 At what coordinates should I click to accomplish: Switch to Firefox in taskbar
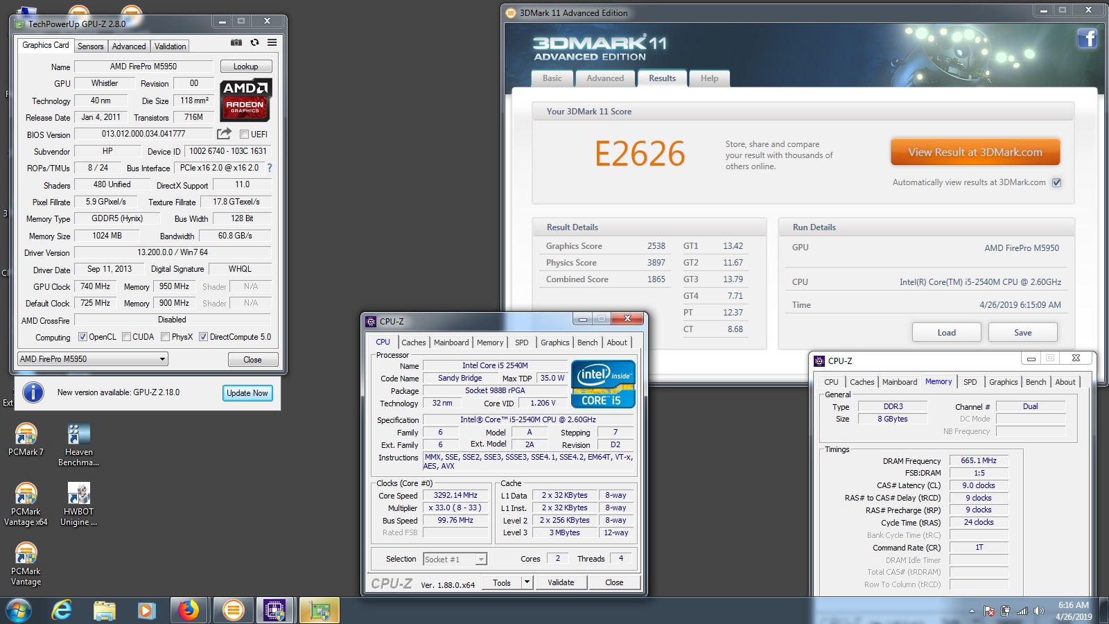[189, 610]
